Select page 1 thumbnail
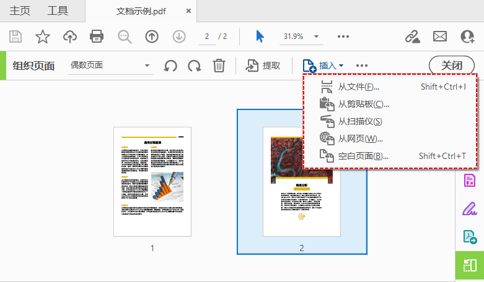The width and height of the screenshot is (484, 282). (152, 182)
